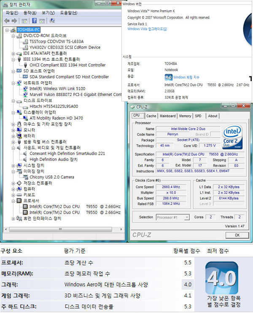Open the Action menu (동작)

[x=30, y=13]
